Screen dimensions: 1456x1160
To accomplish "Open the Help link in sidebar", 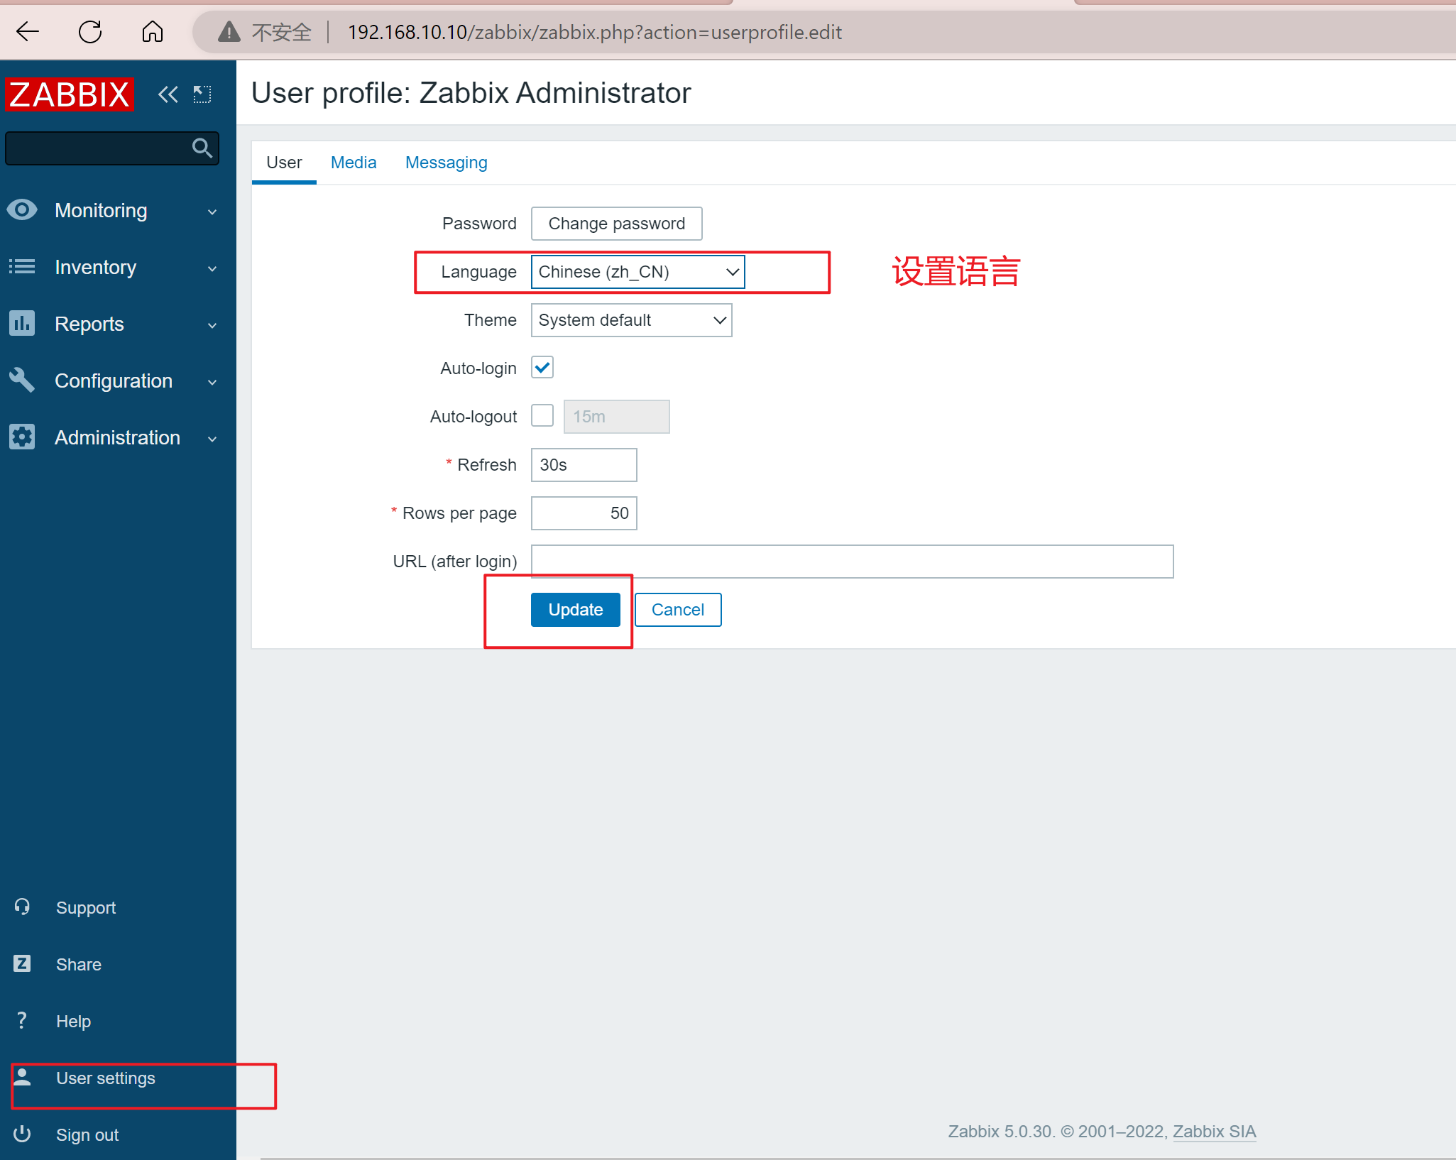I will (74, 1021).
